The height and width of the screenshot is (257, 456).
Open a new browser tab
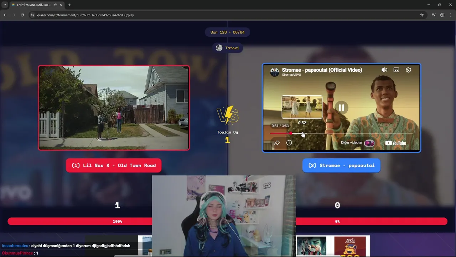pyautogui.click(x=69, y=5)
